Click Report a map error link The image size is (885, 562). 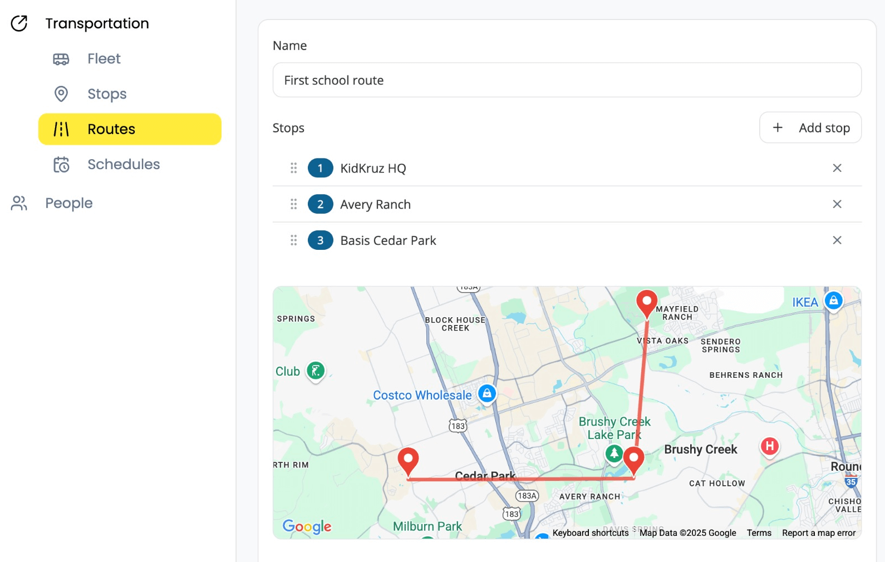point(818,533)
